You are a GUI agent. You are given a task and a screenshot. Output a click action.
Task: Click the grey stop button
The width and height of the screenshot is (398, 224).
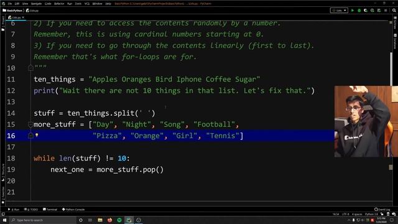click(x=386, y=11)
